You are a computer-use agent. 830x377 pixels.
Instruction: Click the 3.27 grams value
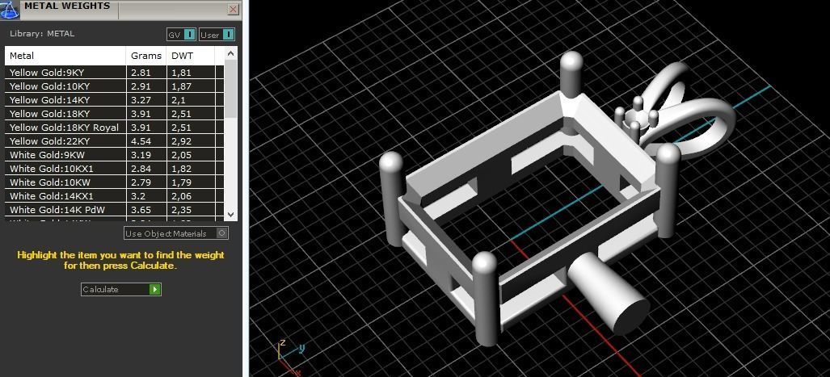[x=141, y=100]
